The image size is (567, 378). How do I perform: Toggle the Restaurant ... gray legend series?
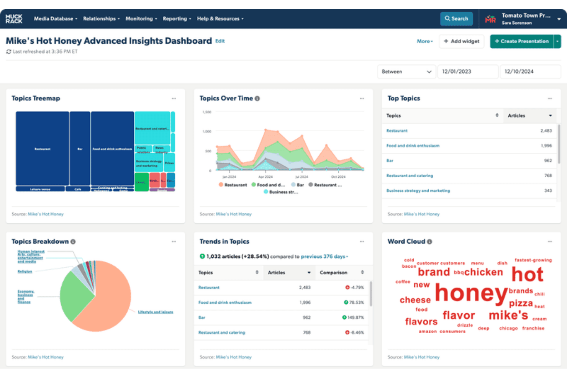point(325,185)
